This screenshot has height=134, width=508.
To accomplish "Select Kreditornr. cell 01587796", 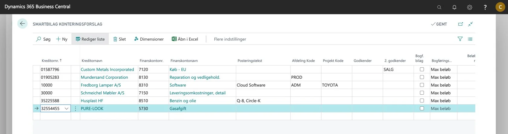I will pos(55,69).
